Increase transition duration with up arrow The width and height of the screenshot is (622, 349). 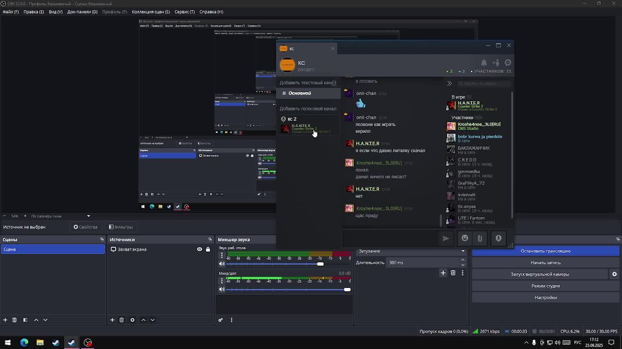click(463, 260)
